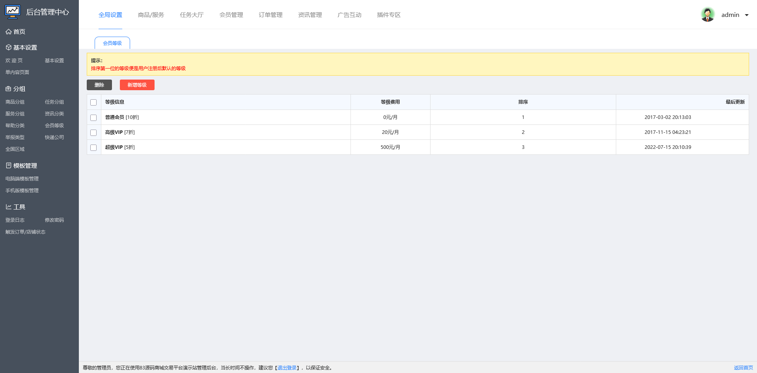Viewport: 757px width, 373px height.
Task: Click the red 新增等级 button
Action: 137,85
